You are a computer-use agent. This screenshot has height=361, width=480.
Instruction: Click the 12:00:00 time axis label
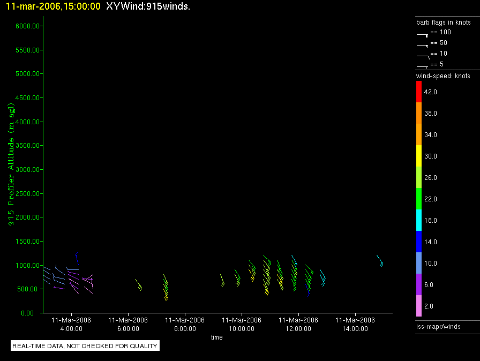pos(298,329)
